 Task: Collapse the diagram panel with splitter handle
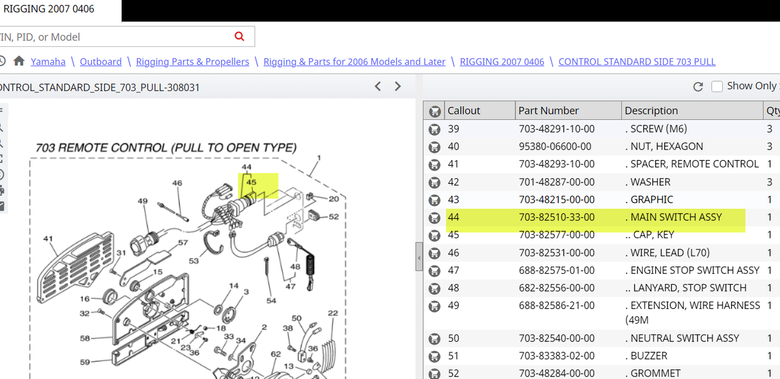419,258
